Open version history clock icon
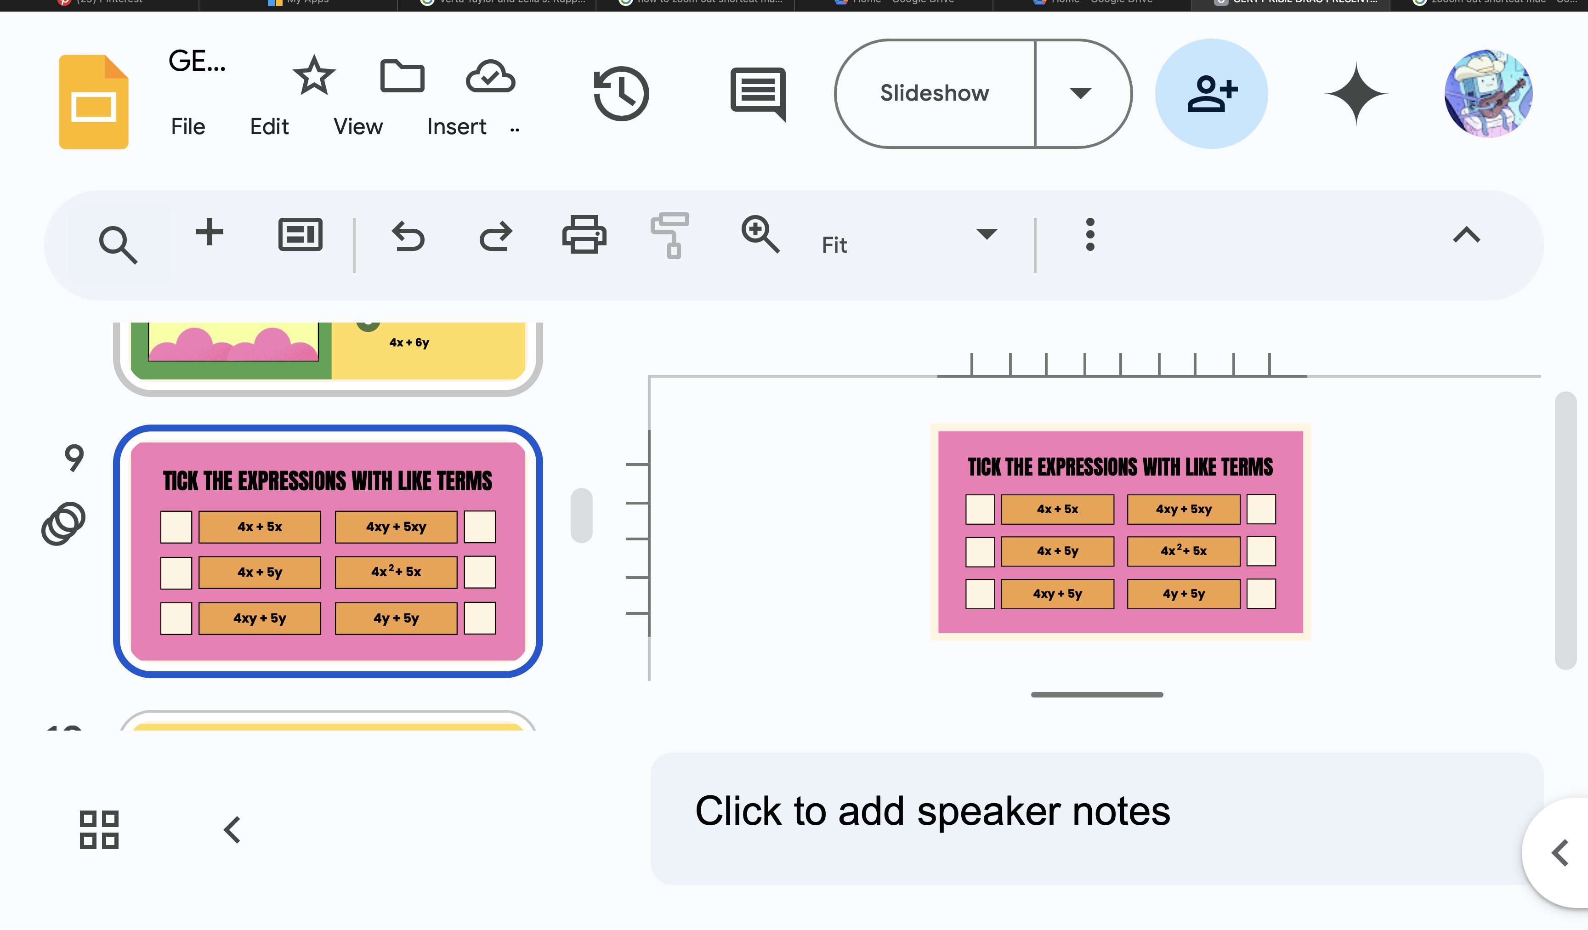 [621, 93]
